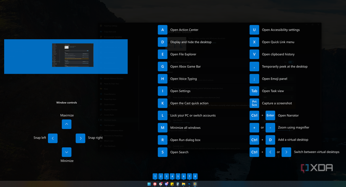Click the Snap left arrow control
346x187 pixels.
pos(53,138)
